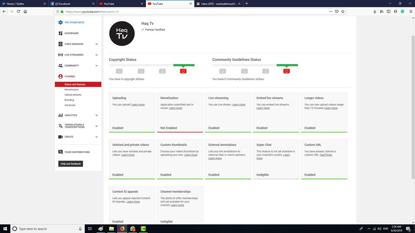Expand the Translations & Transcriptions chevron

[x=96, y=126]
